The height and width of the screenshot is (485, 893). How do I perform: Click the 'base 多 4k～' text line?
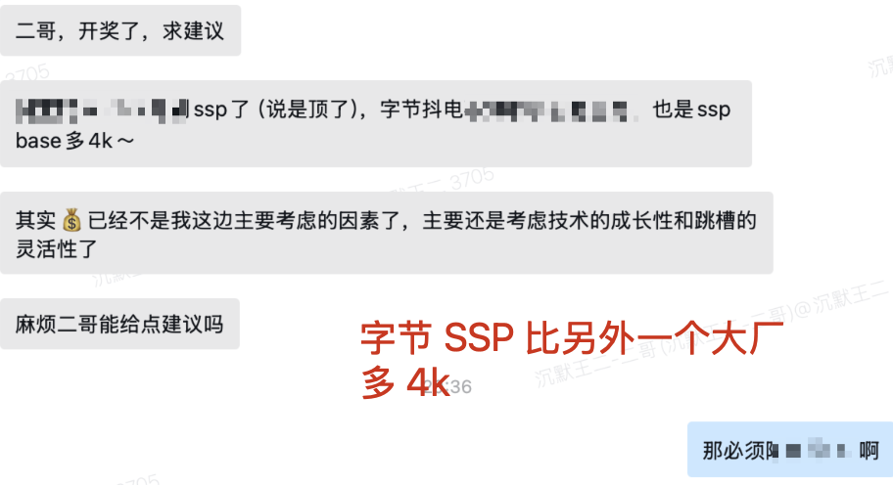(x=74, y=141)
